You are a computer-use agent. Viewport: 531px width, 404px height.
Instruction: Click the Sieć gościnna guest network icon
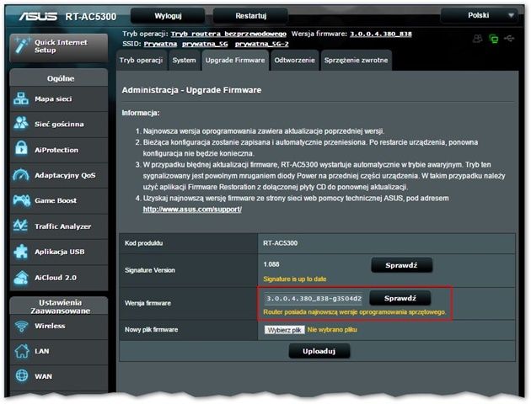(x=21, y=124)
